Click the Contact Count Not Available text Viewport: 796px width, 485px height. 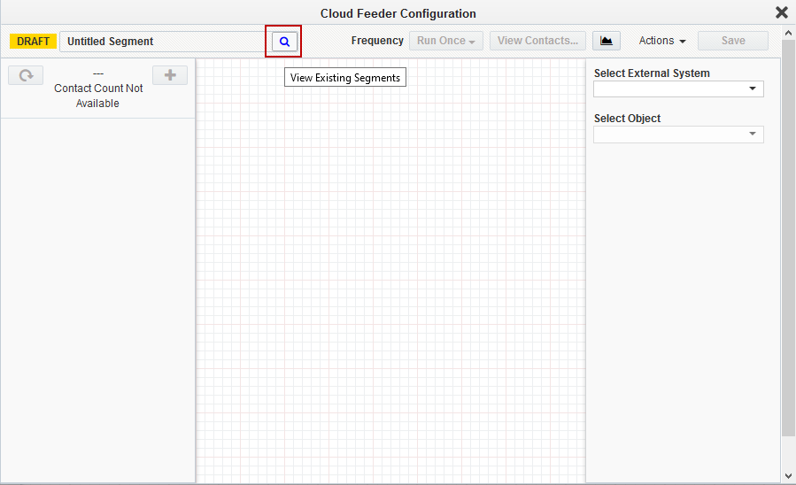coord(98,96)
